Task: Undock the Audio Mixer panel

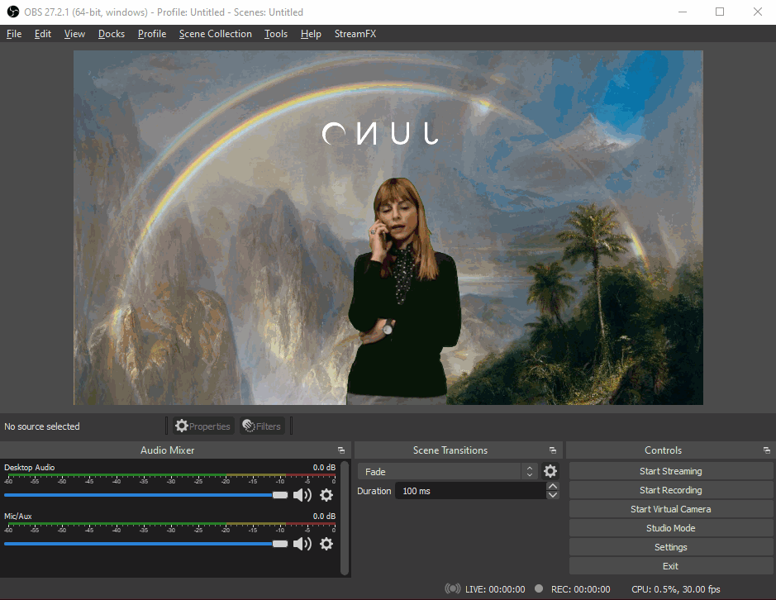Action: (x=341, y=450)
